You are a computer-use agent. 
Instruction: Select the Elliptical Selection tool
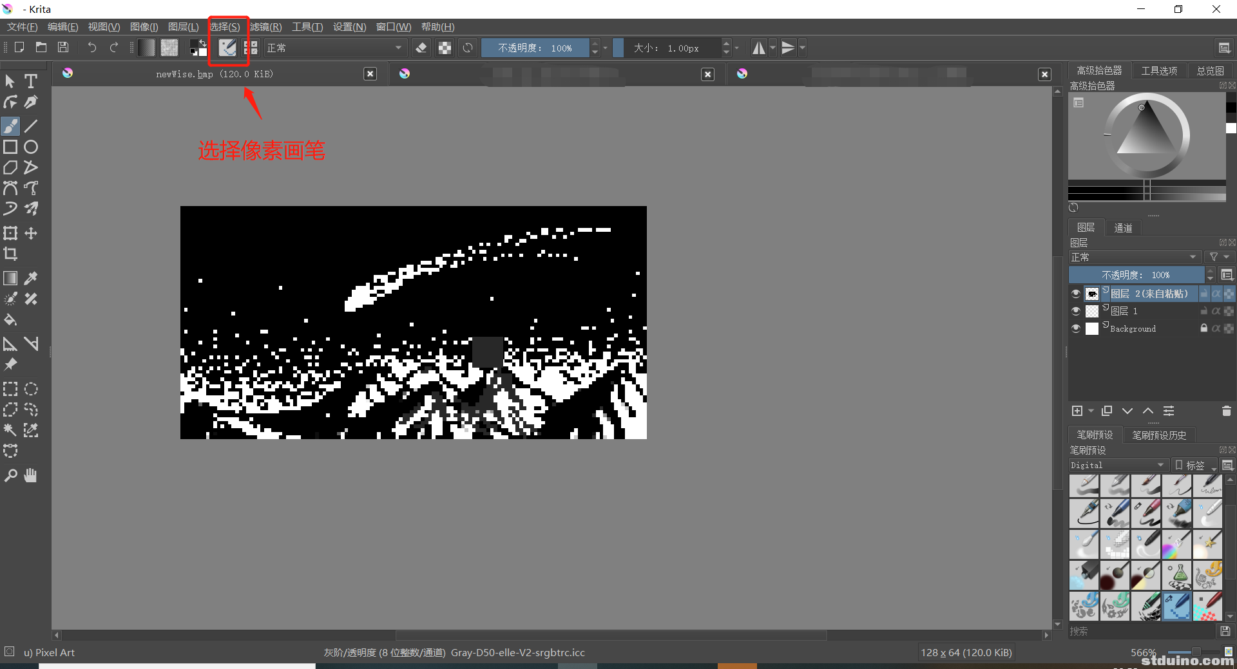(x=30, y=389)
